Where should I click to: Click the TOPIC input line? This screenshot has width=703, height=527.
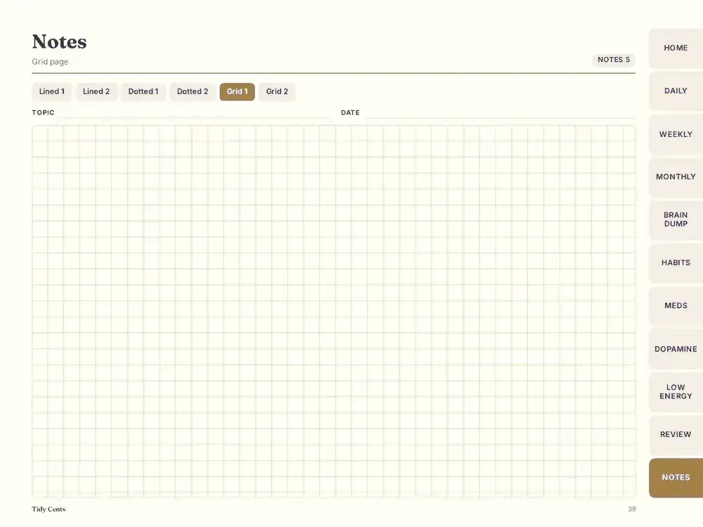pos(194,113)
